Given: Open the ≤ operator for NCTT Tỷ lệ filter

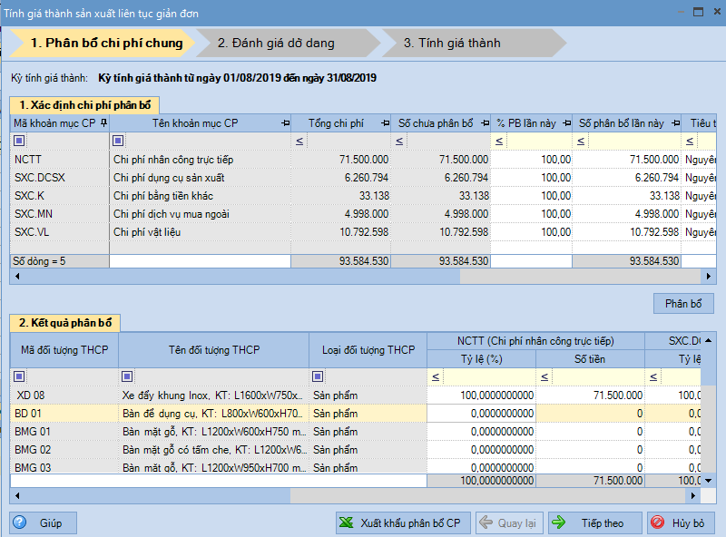Looking at the screenshot, I should click(436, 376).
